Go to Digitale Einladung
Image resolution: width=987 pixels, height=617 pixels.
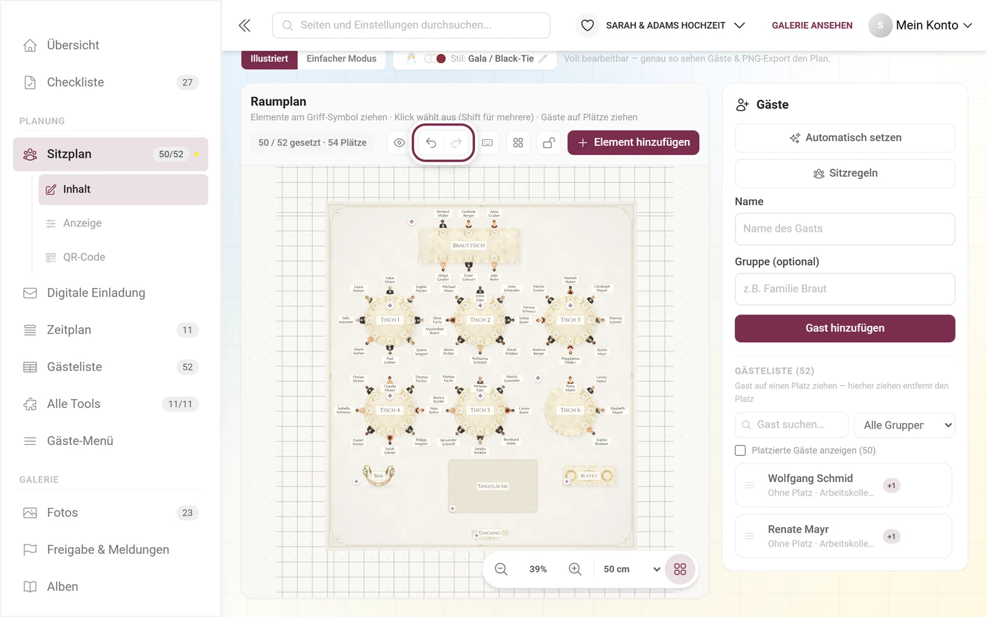pyautogui.click(x=110, y=293)
